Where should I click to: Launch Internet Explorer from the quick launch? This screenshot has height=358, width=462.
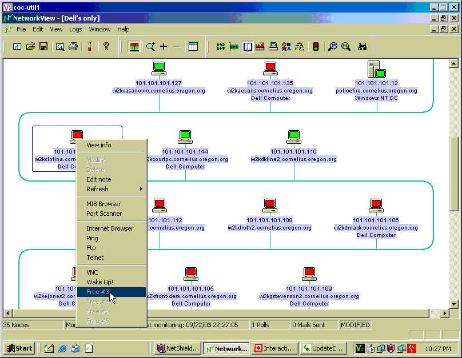[x=62, y=348]
